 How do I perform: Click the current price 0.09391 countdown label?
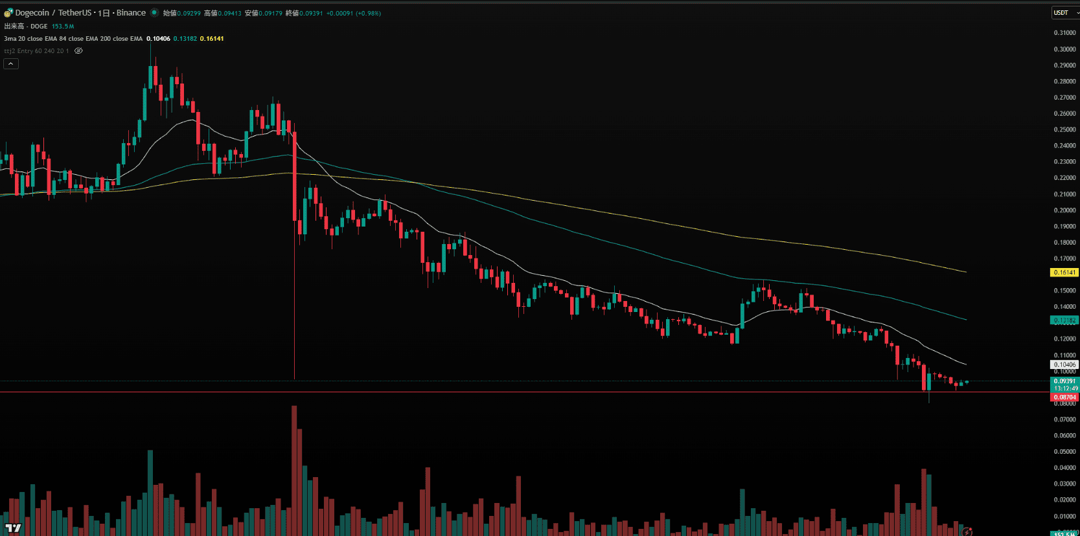1064,385
